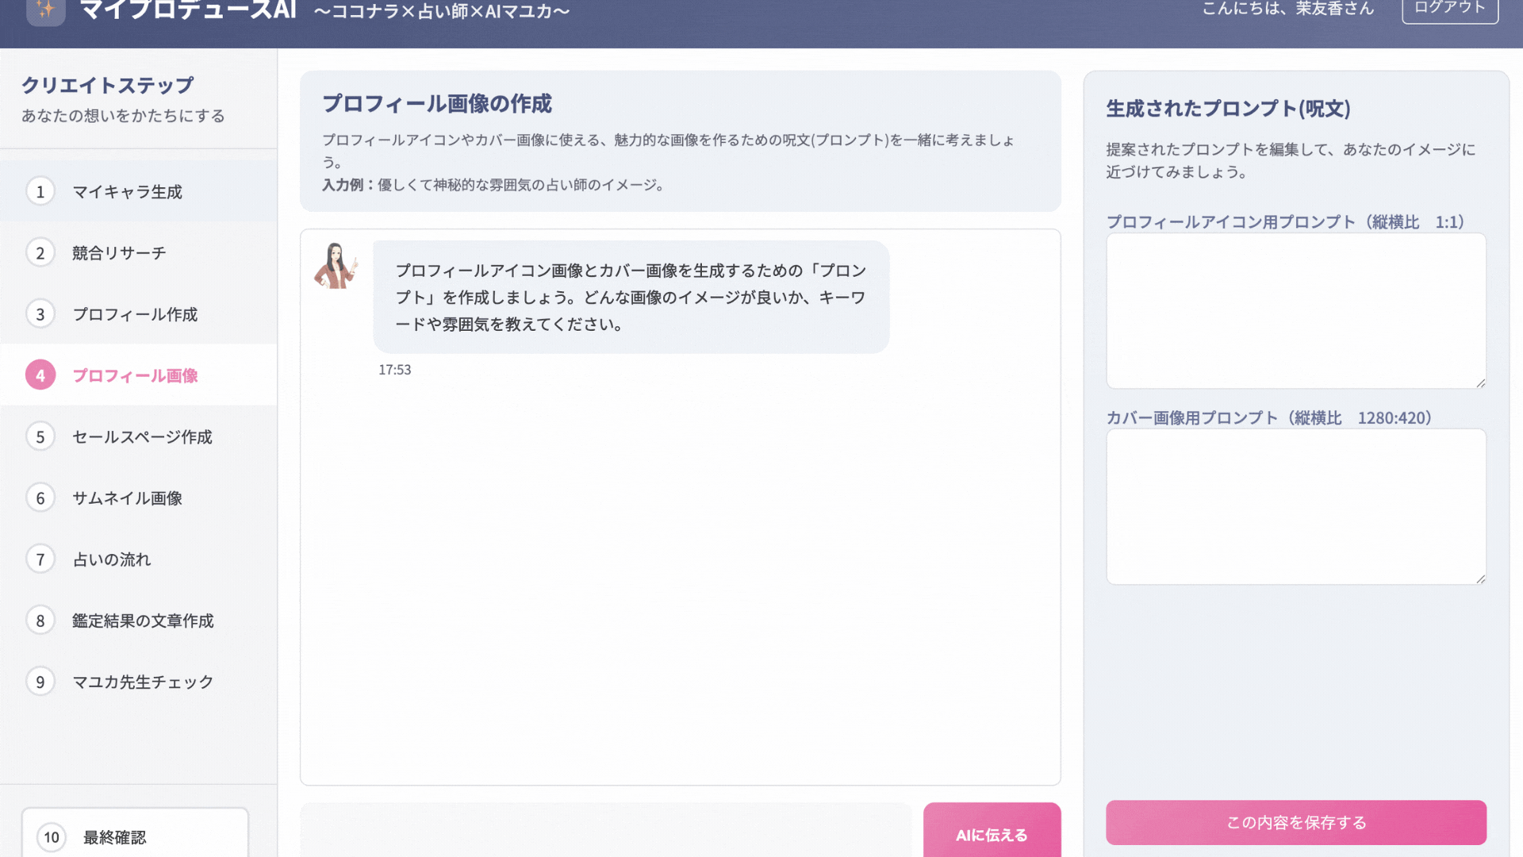1523x857 pixels.
Task: Click the sparkle app logo icon
Action: pyautogui.click(x=45, y=10)
